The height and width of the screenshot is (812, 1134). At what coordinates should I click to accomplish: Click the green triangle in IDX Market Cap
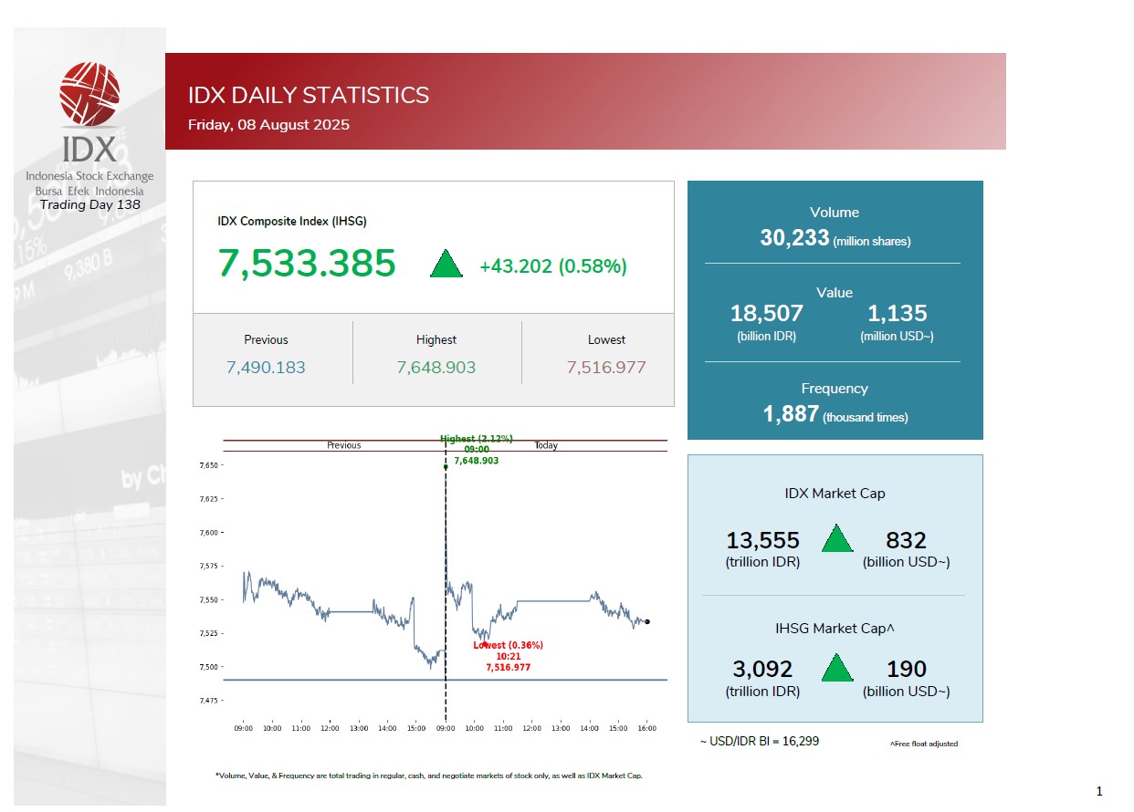pos(837,538)
